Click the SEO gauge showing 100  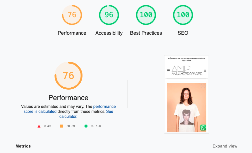click(x=183, y=15)
